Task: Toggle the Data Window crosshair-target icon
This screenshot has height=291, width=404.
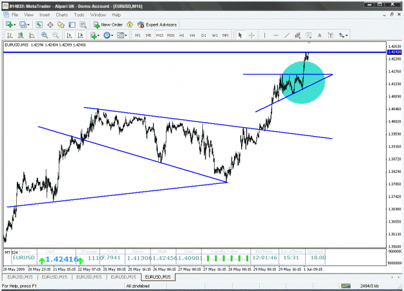Action: (x=50, y=25)
